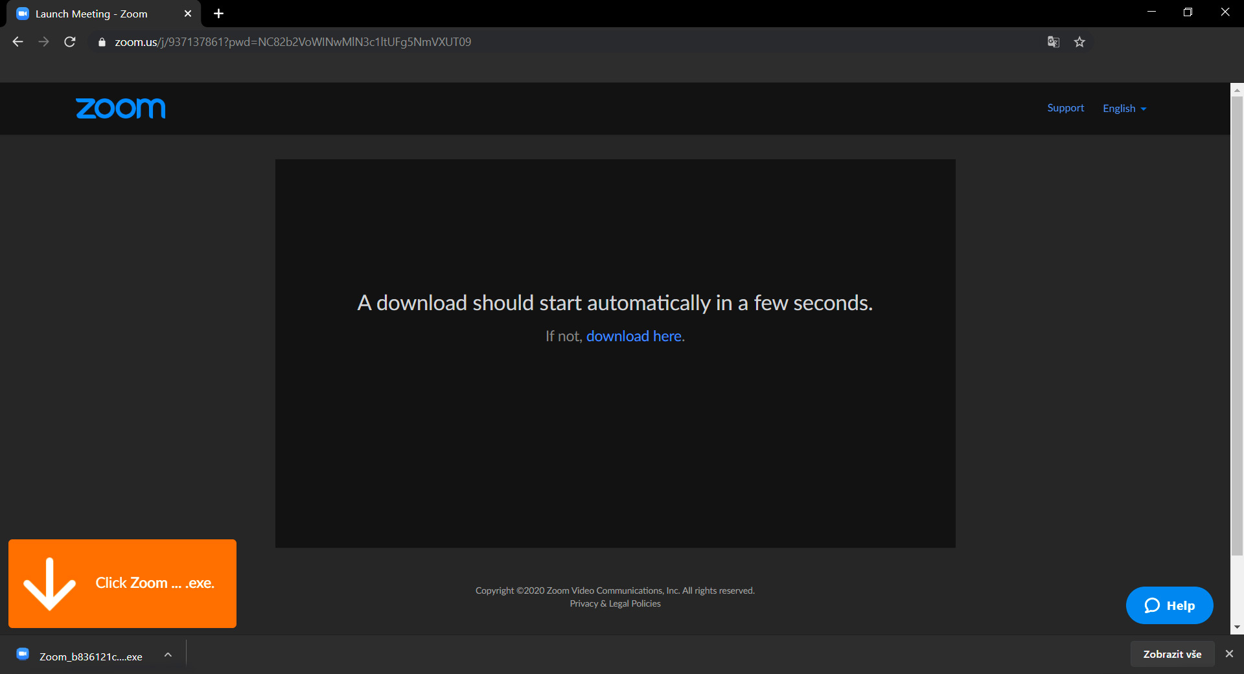
Task: Open the Support link
Action: tap(1065, 108)
